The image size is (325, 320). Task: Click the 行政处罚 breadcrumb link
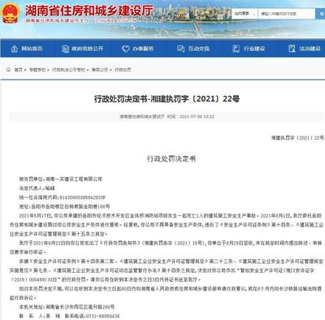point(123,70)
